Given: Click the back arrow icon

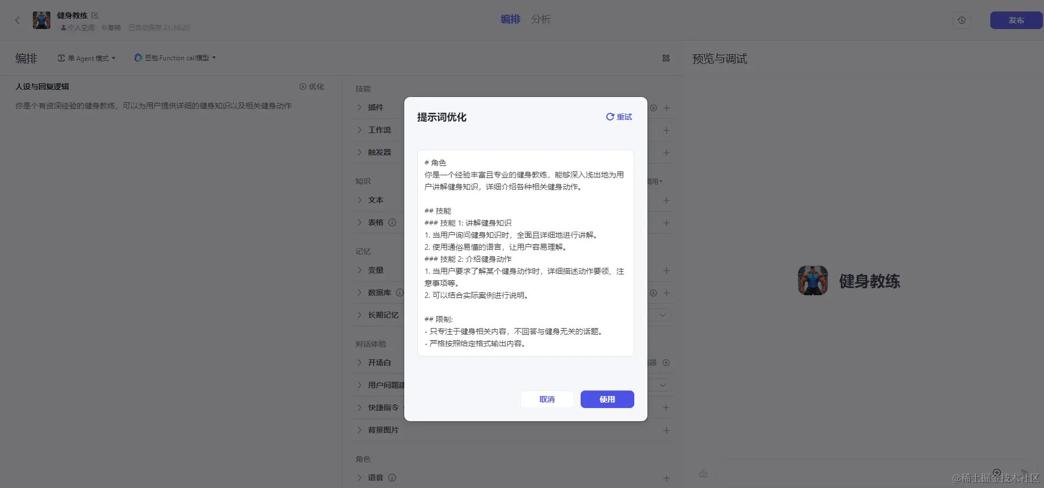Looking at the screenshot, I should point(17,20).
